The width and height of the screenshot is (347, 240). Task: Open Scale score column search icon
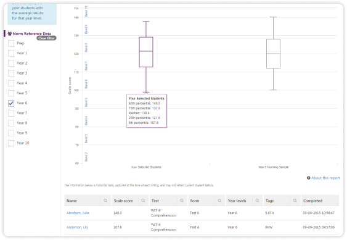tap(143, 201)
